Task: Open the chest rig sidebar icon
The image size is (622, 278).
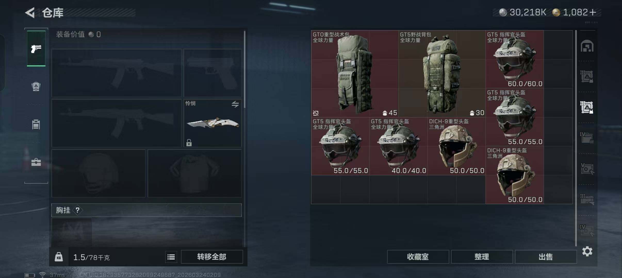Action: (36, 124)
